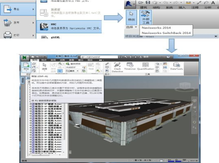This screenshot has width=219, height=163.
Task: Select the 3F-结构-A.nwc tree row
Action: point(48,120)
